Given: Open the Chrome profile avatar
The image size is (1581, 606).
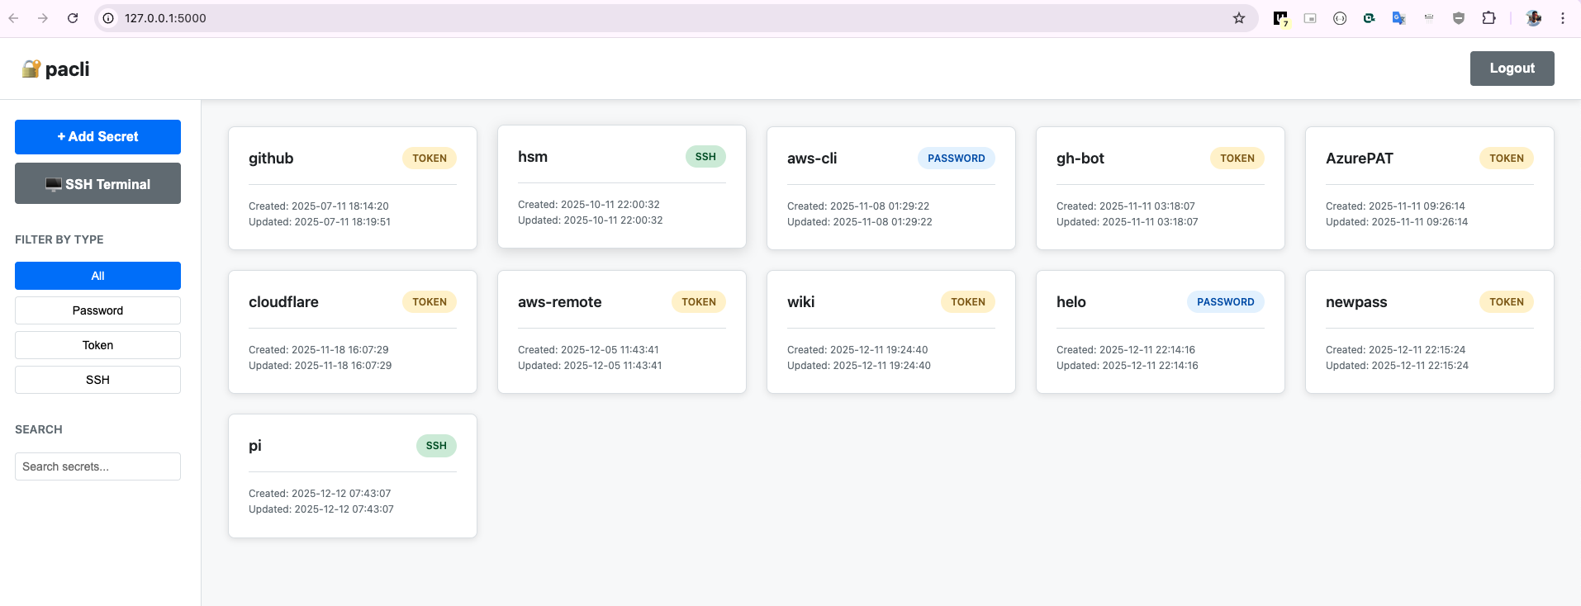Looking at the screenshot, I should (1534, 18).
